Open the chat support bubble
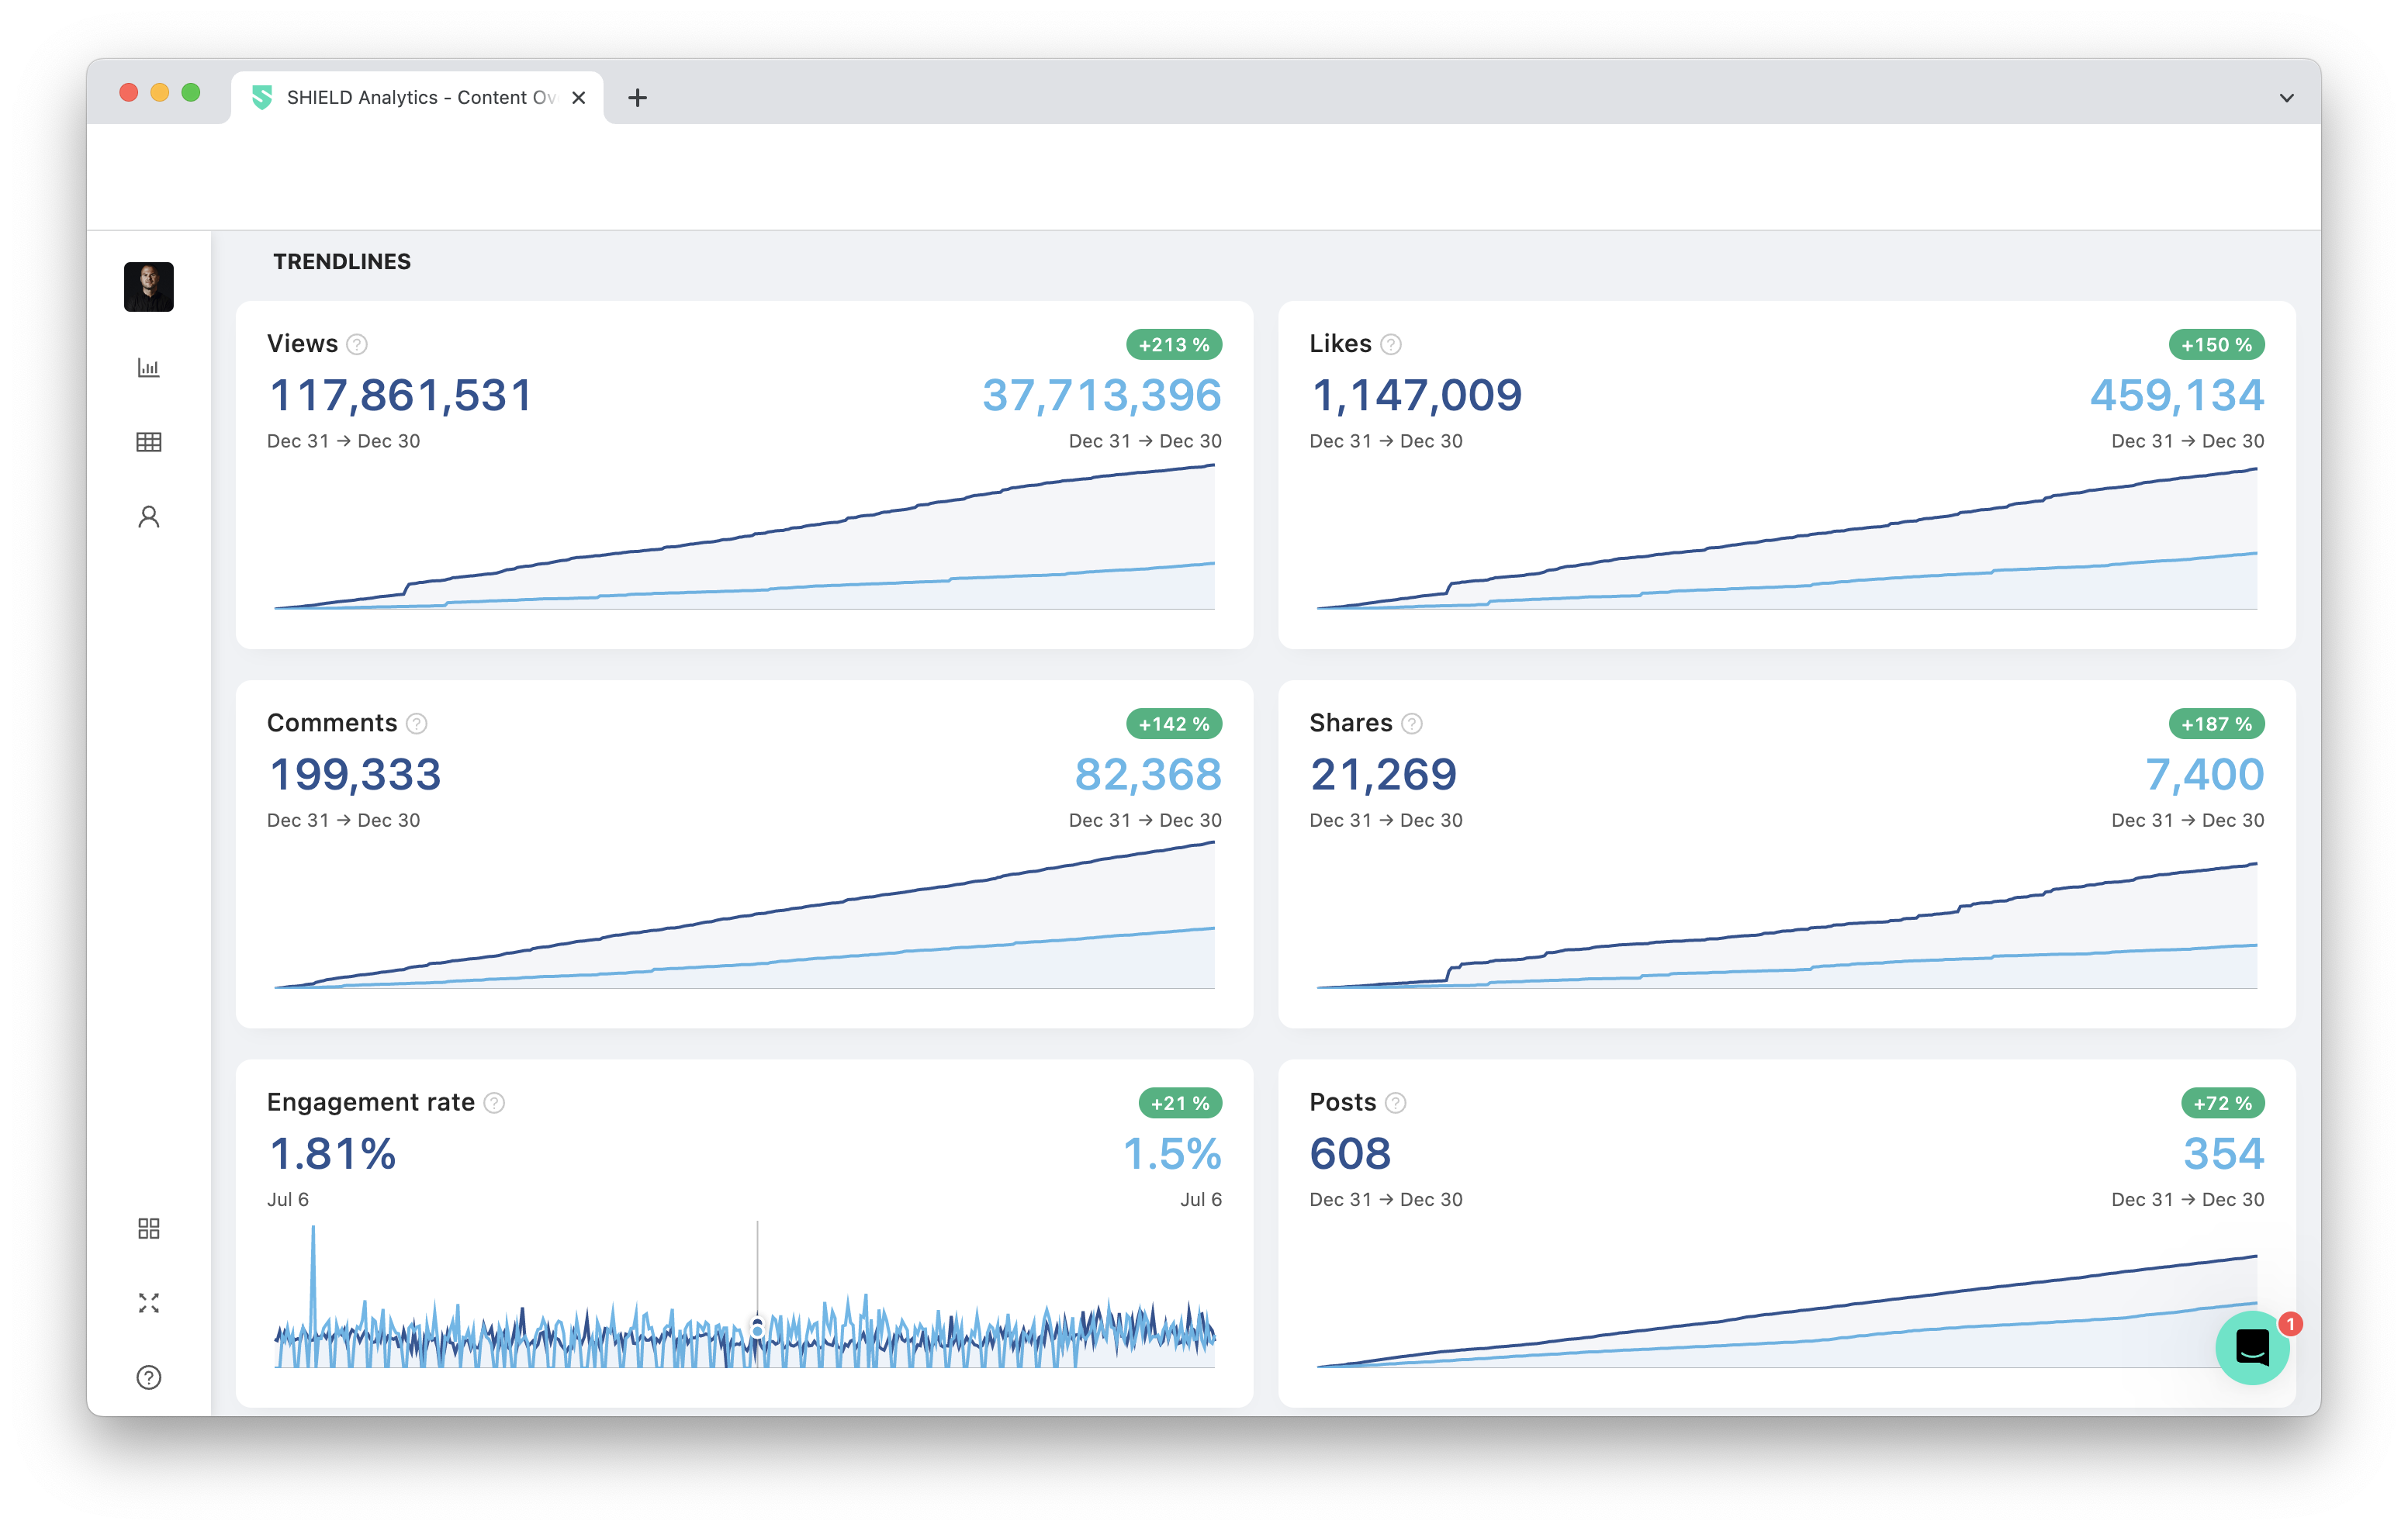This screenshot has width=2408, height=1531. click(x=2251, y=1347)
